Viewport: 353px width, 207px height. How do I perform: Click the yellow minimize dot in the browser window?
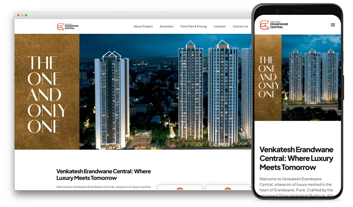pos(22,15)
